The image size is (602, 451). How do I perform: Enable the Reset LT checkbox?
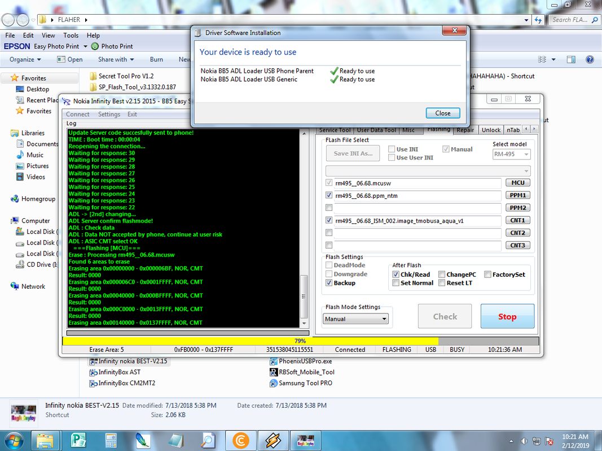click(x=442, y=282)
